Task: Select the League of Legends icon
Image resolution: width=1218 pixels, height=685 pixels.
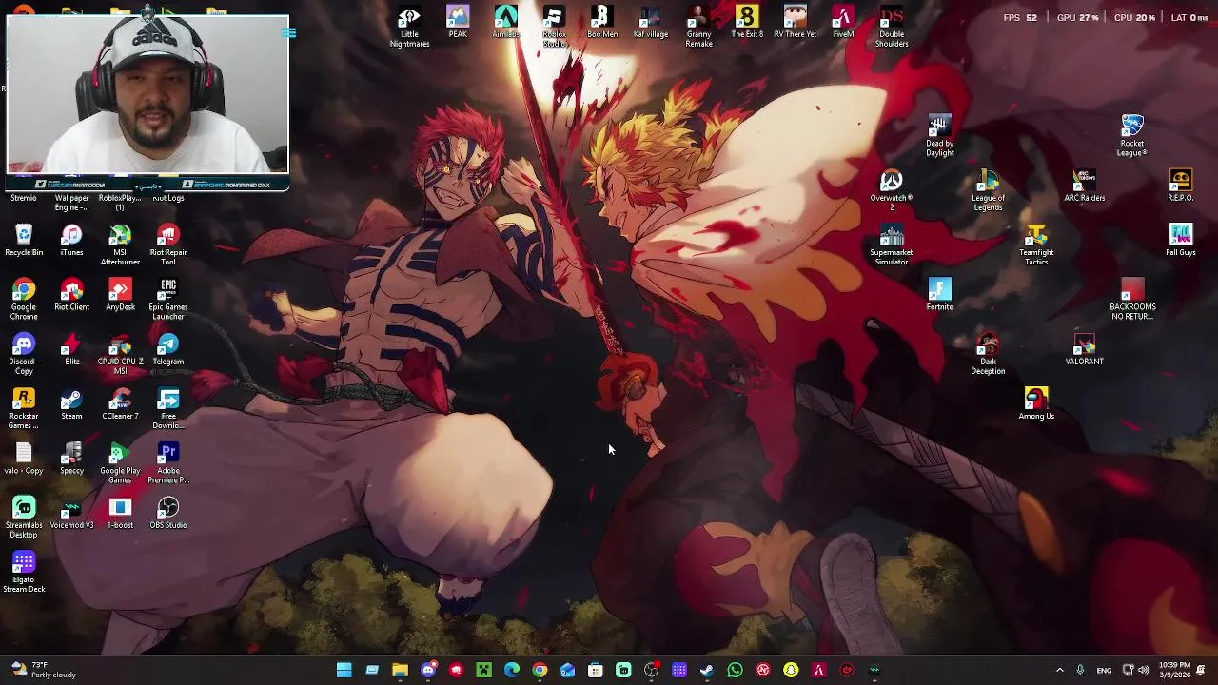Action: (988, 190)
